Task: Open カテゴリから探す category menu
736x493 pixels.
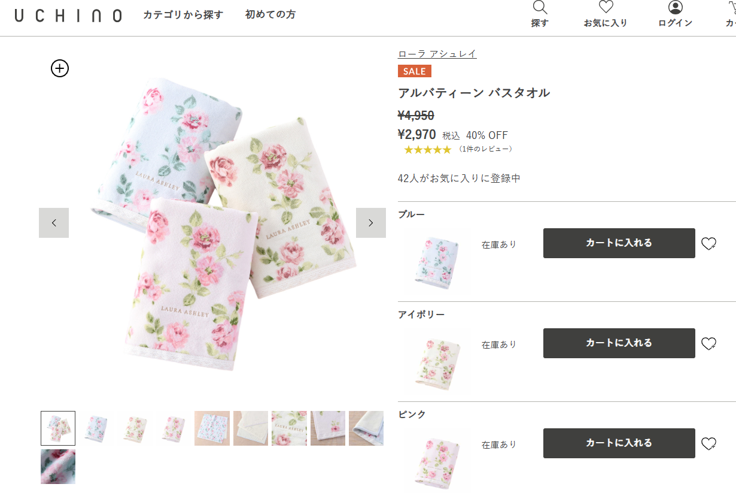Action: 182,15
